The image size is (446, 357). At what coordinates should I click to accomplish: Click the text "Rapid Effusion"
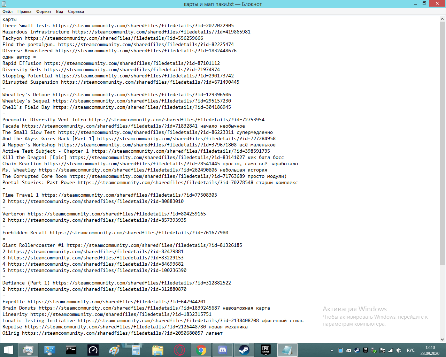22,63
